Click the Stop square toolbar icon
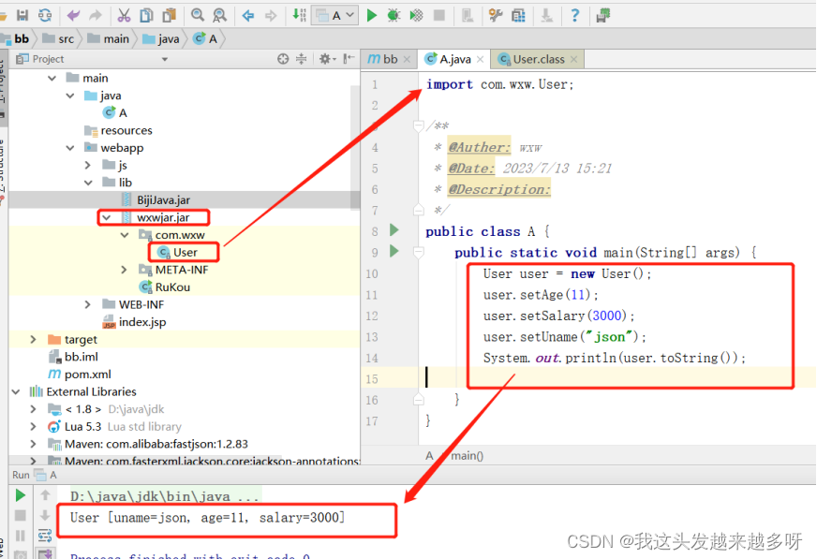Viewport: 817px width, 559px height. [x=439, y=16]
